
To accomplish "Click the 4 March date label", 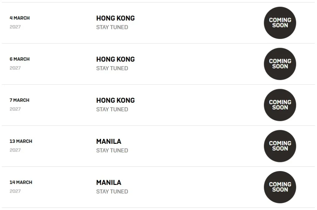I will pyautogui.click(x=20, y=18).
